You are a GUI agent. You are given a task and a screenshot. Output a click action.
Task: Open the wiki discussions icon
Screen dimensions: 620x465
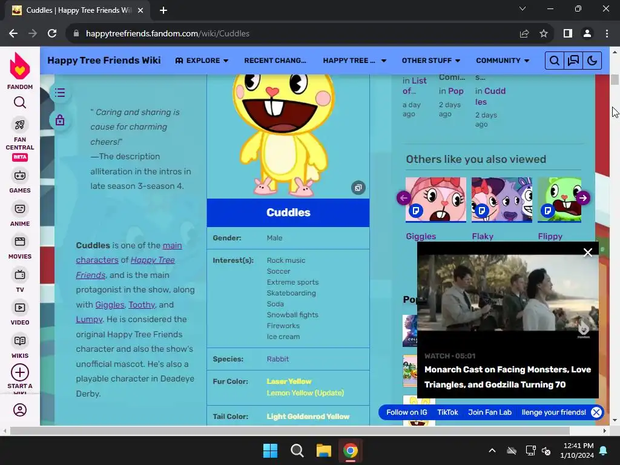point(573,61)
